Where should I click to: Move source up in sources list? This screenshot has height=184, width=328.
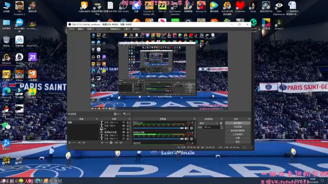116,143
